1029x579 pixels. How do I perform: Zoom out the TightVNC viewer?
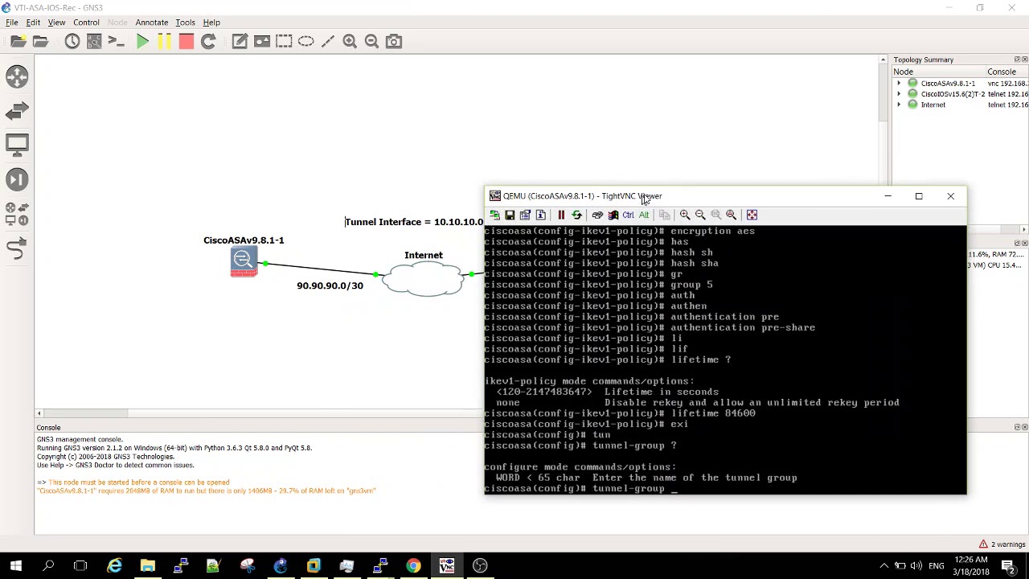700,215
